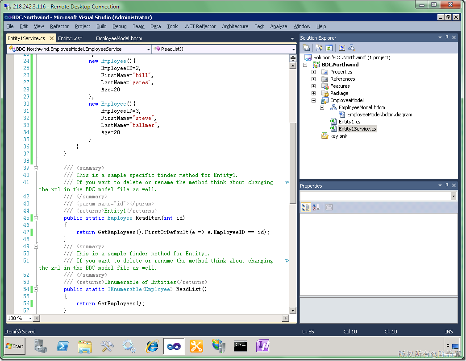Select Entity1.cs in Solution Explorer
466x361 pixels.
pos(349,122)
